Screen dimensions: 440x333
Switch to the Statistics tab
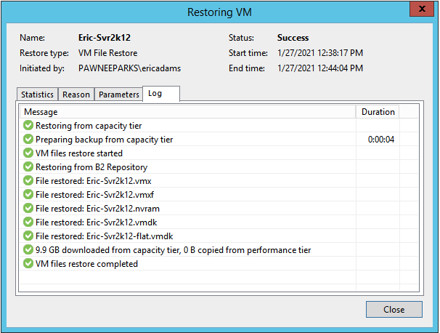point(37,95)
